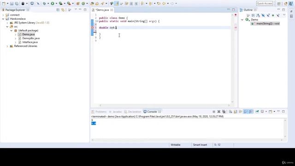
Task: Click the Quick Access search field
Action: tap(265, 3)
